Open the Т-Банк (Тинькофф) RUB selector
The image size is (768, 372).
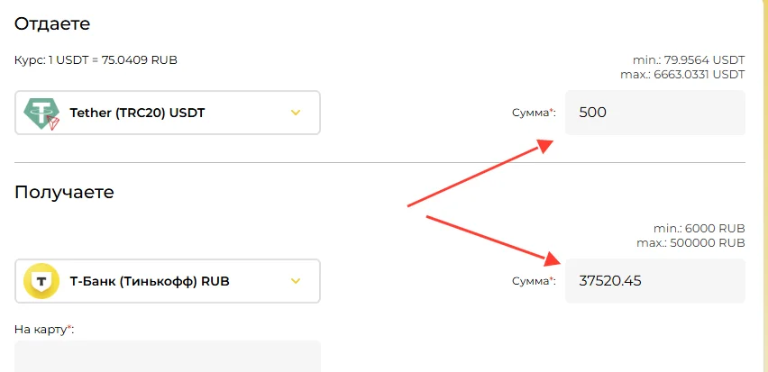[168, 281]
